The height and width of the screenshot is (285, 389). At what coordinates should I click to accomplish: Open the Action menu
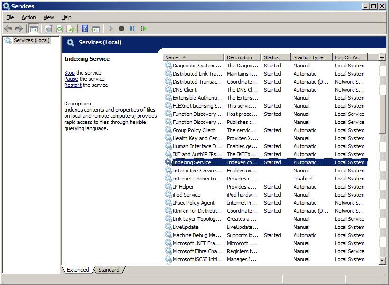[28, 17]
